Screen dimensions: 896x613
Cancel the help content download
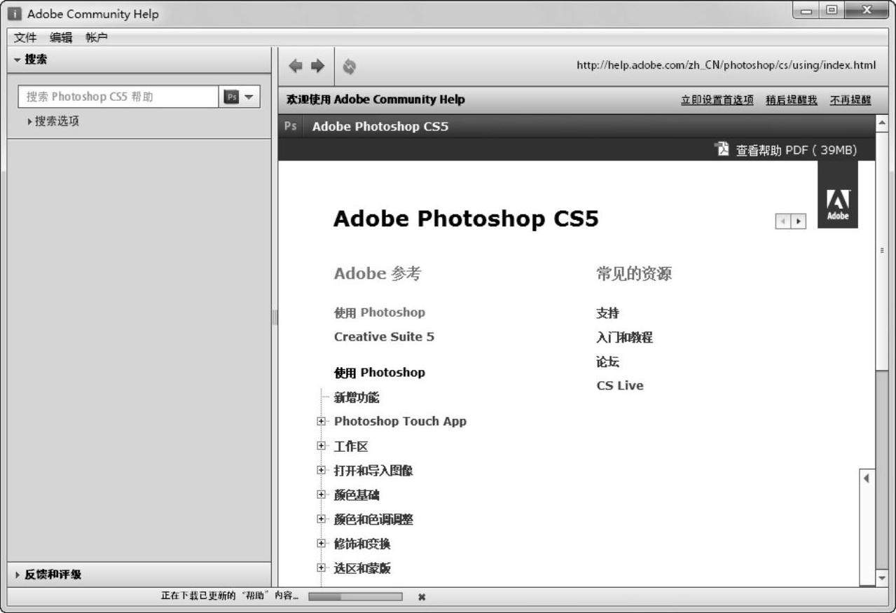(x=421, y=597)
